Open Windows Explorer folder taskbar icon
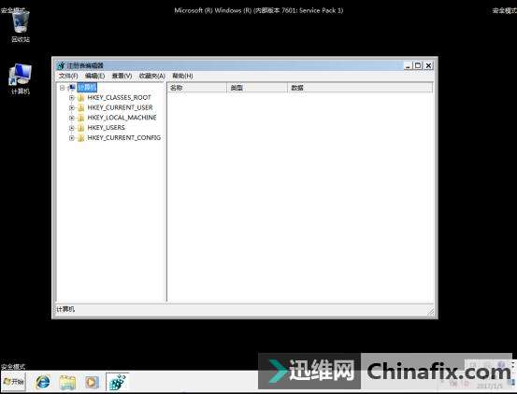This screenshot has height=394, width=517. [x=67, y=382]
